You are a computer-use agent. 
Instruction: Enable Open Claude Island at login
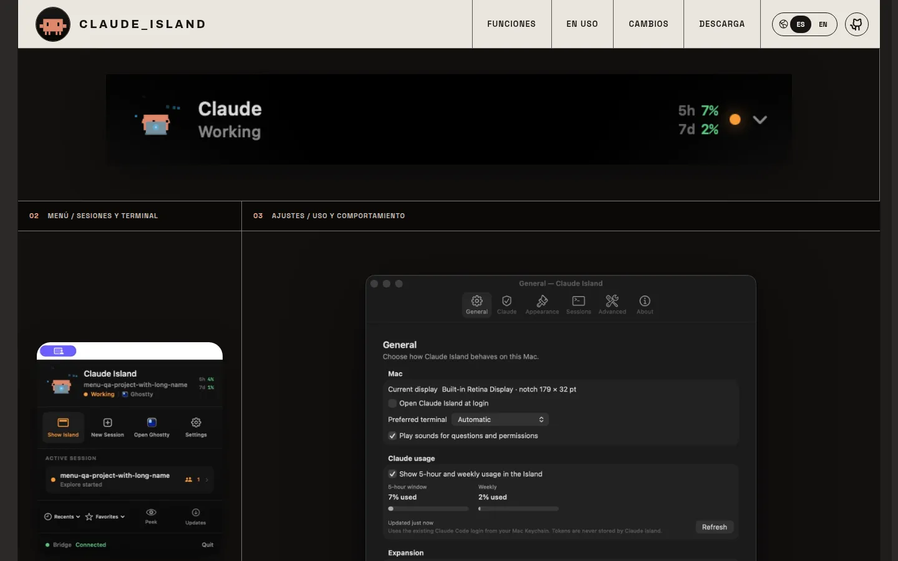[x=392, y=403]
